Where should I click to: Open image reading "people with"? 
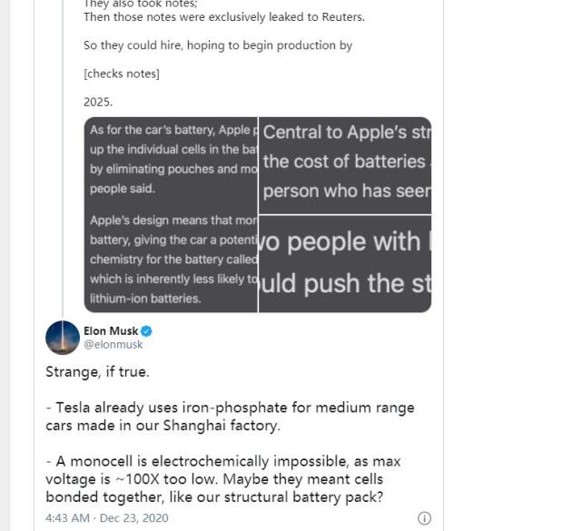[345, 263]
